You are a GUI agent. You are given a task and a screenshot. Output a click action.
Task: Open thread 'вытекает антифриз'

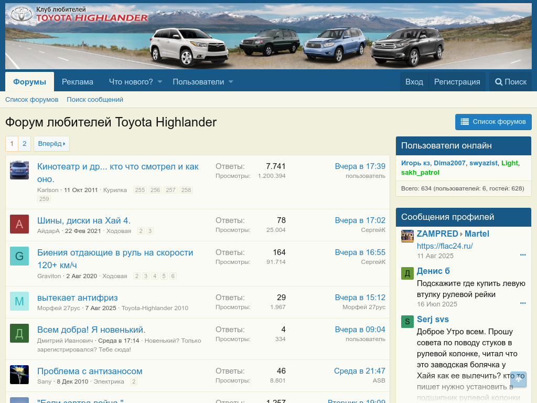click(78, 298)
